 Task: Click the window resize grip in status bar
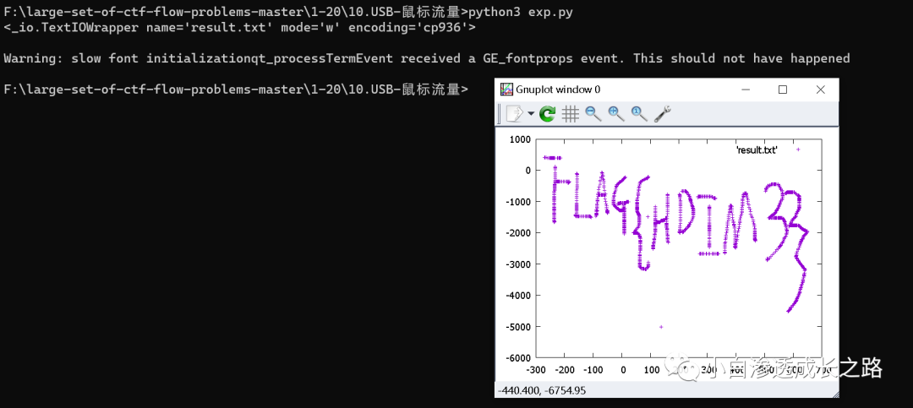point(834,394)
